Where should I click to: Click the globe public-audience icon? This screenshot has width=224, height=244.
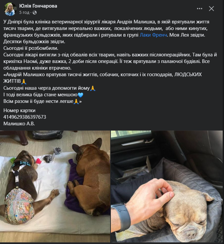tap(35, 13)
